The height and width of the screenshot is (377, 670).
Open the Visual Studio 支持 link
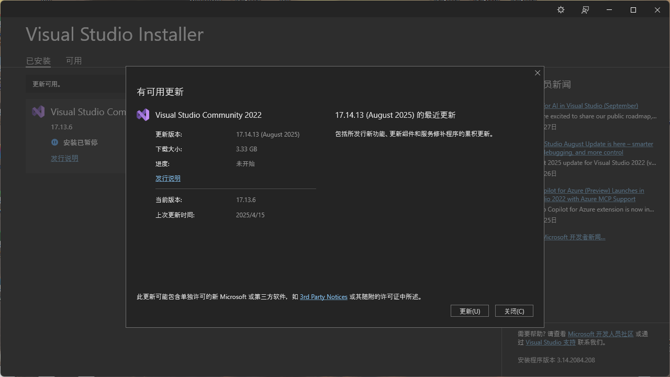click(x=551, y=342)
